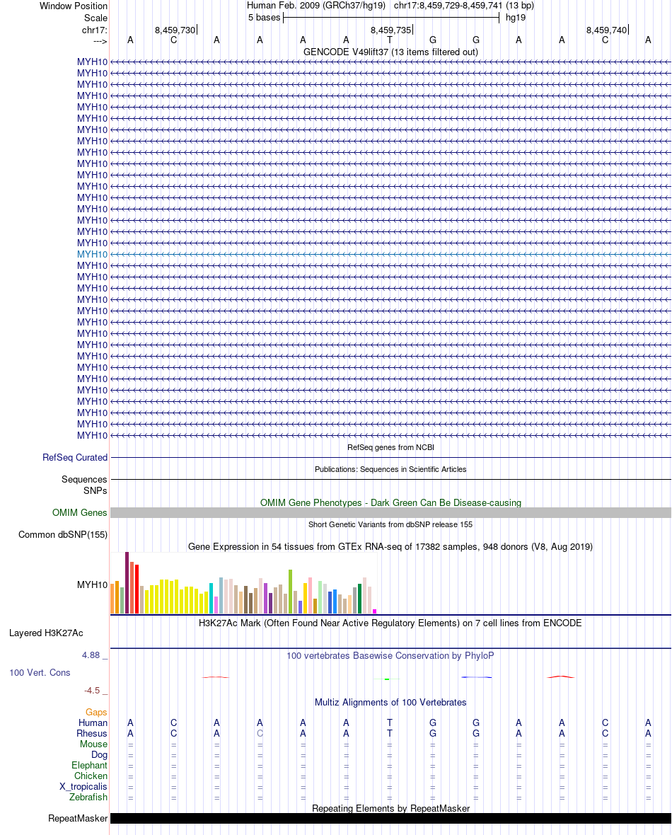The height and width of the screenshot is (835, 672).
Task: Click the black RepeatMasker bar
Action: click(x=390, y=819)
